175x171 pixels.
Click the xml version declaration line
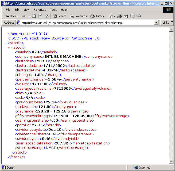click(x=28, y=34)
